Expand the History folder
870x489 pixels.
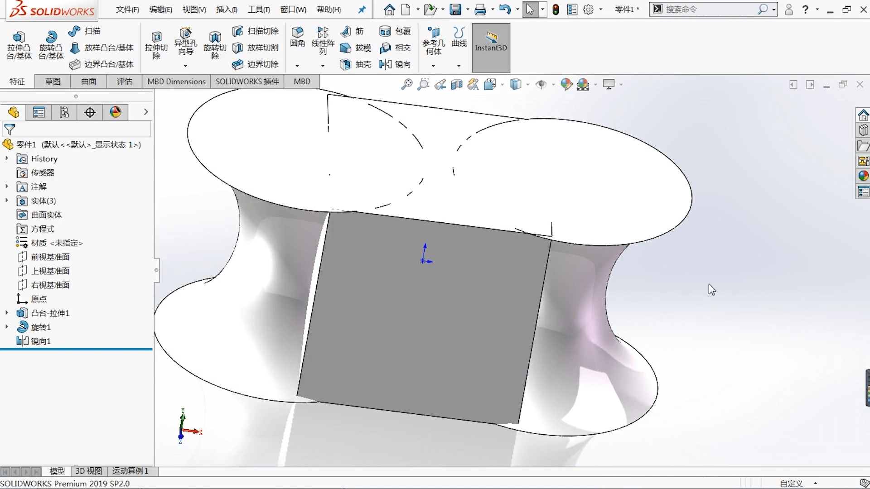(x=6, y=158)
